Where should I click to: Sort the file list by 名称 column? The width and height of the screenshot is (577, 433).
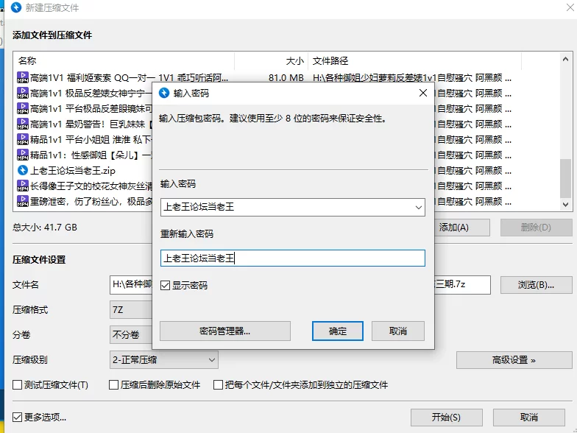(x=124, y=60)
